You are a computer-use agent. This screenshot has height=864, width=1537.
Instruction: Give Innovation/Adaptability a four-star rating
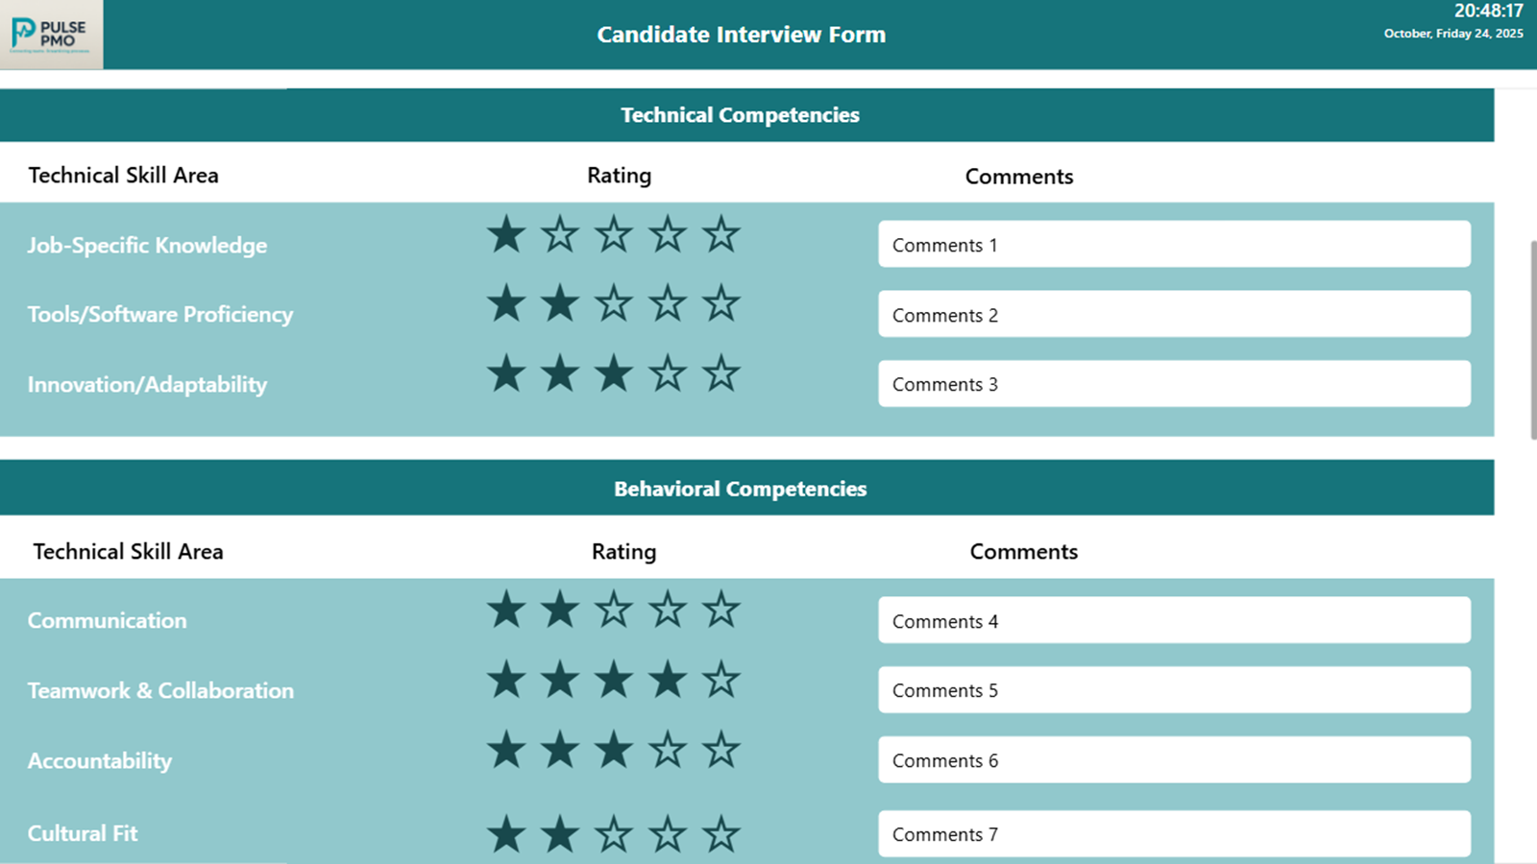668,374
